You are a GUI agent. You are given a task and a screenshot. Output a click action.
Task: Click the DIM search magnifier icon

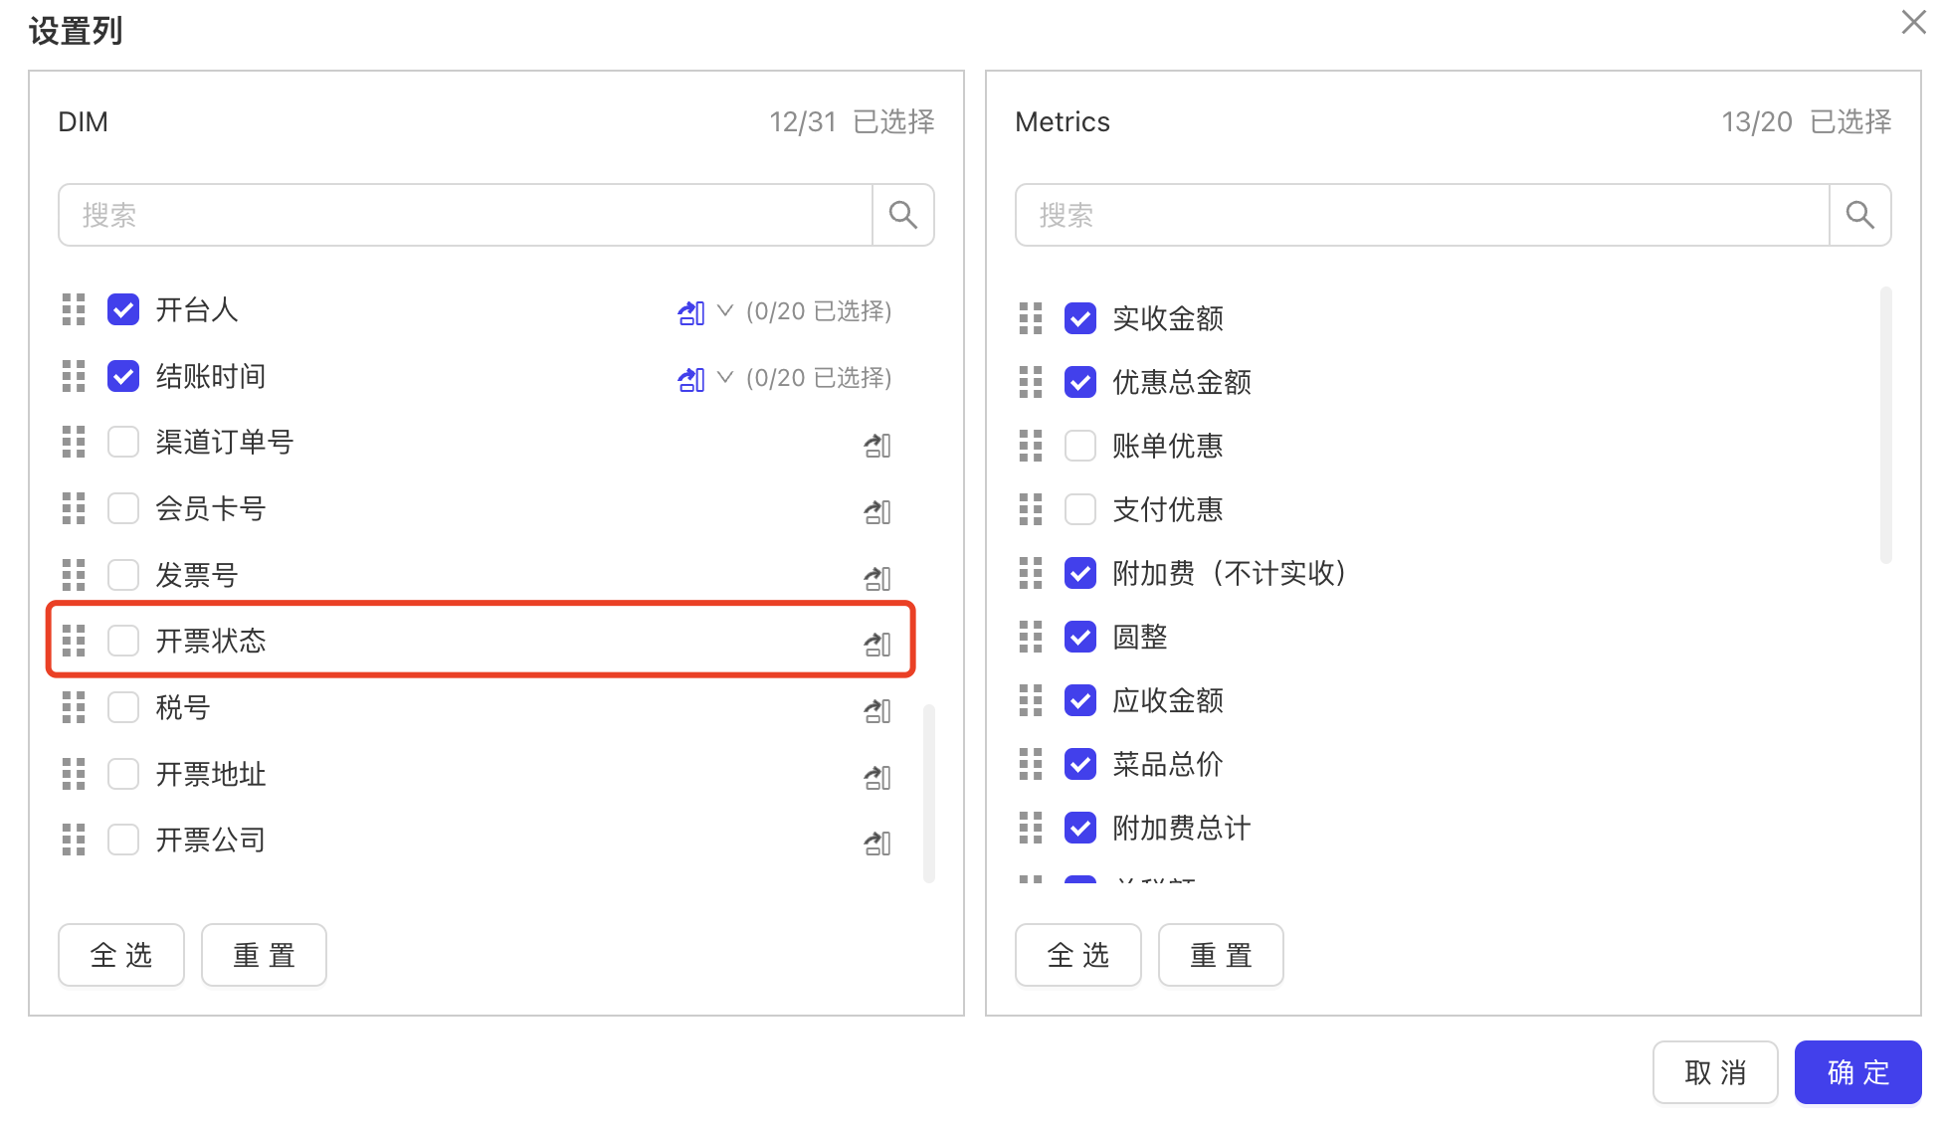pos(903,215)
